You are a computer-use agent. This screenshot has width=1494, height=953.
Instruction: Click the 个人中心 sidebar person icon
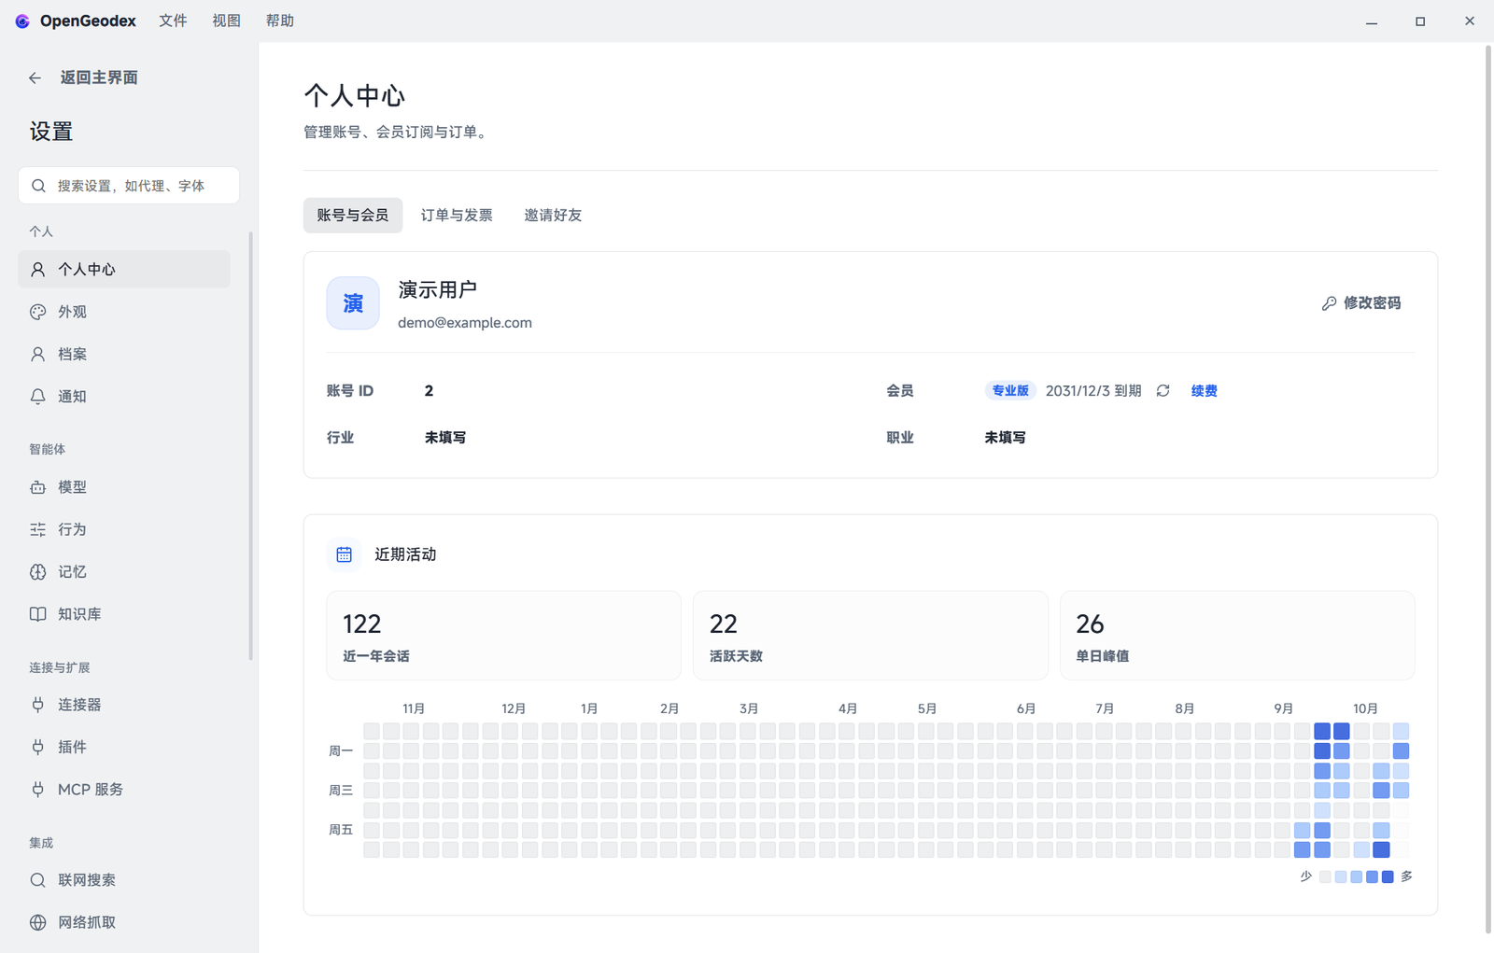coord(37,269)
